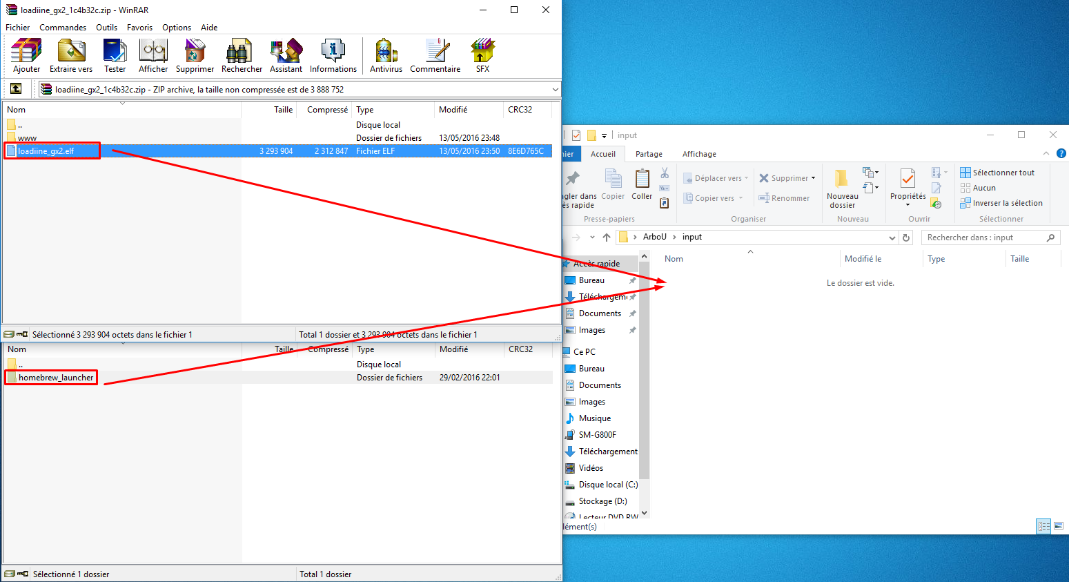Open the Afficher viewer tool
Viewport: 1069px width, 582px height.
pos(153,52)
